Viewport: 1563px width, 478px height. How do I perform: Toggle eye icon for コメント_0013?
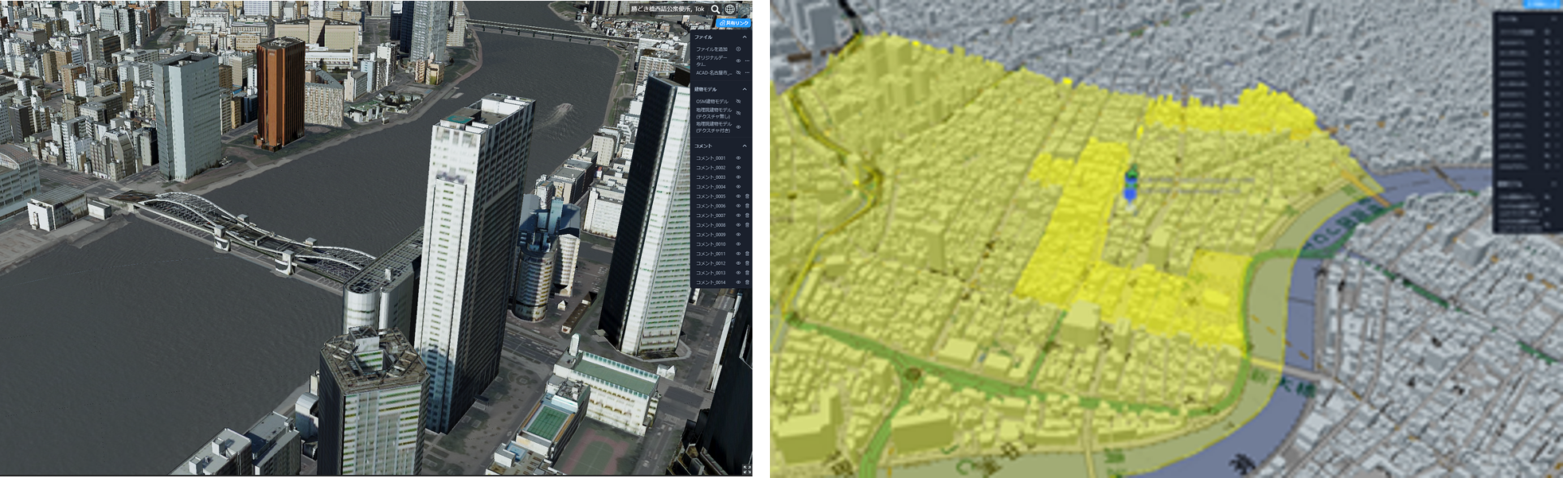[738, 273]
